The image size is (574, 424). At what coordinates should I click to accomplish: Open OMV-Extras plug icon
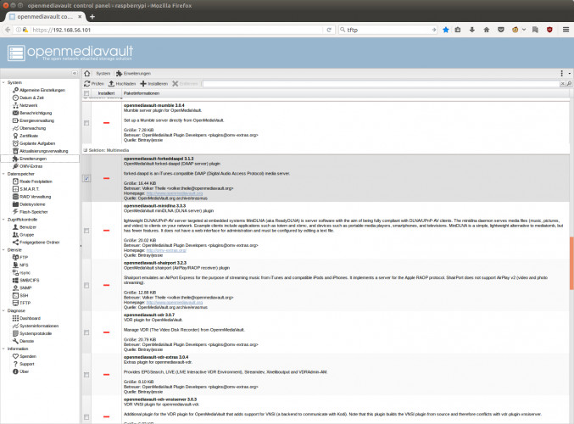point(15,166)
